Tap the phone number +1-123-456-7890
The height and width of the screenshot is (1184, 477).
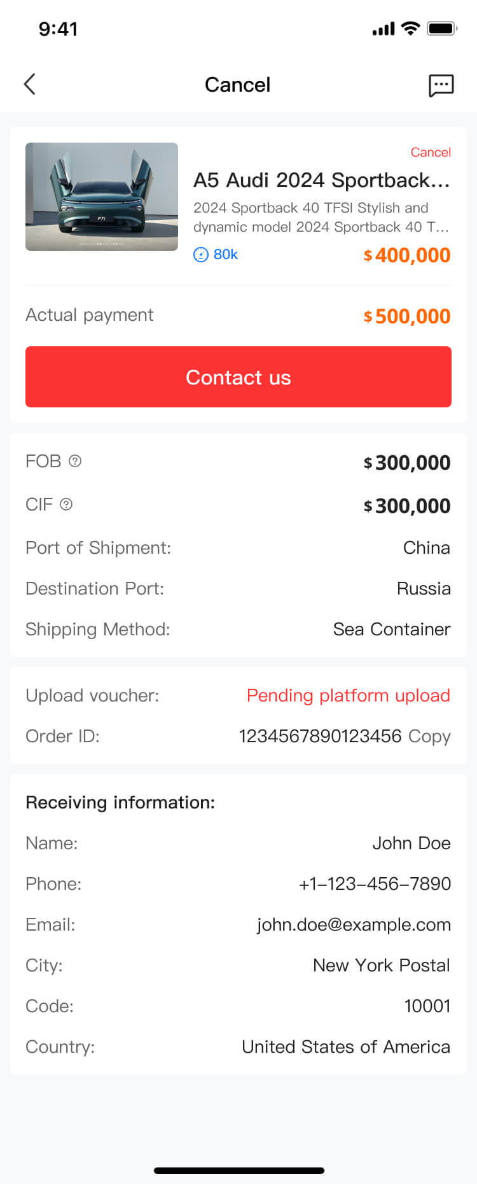tap(375, 884)
